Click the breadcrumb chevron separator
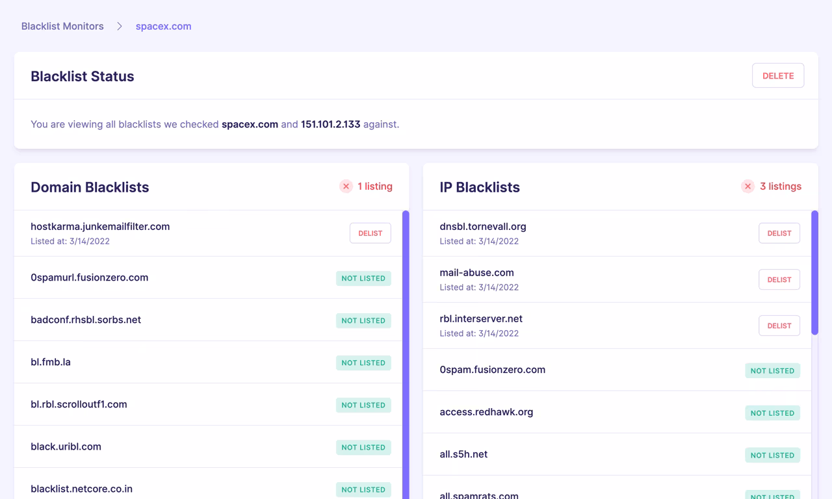 (x=119, y=26)
